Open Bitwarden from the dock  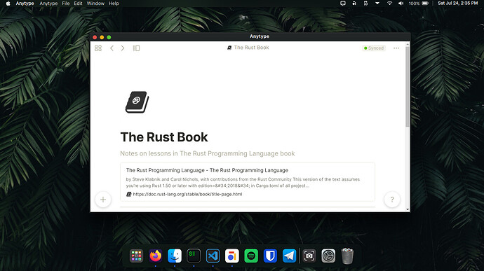point(270,256)
